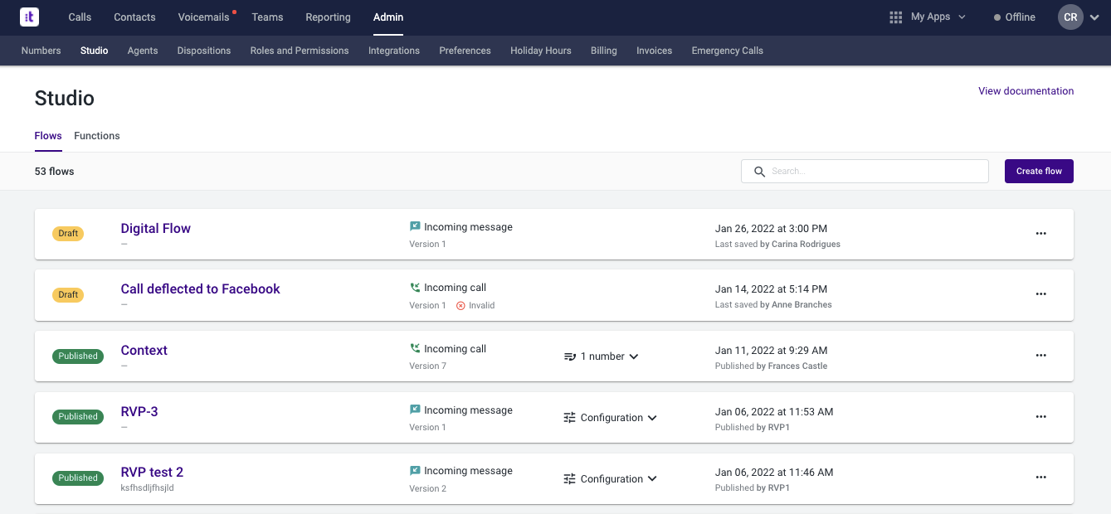Click the Talkdesk logo icon
The image size is (1111, 514).
pos(29,17)
